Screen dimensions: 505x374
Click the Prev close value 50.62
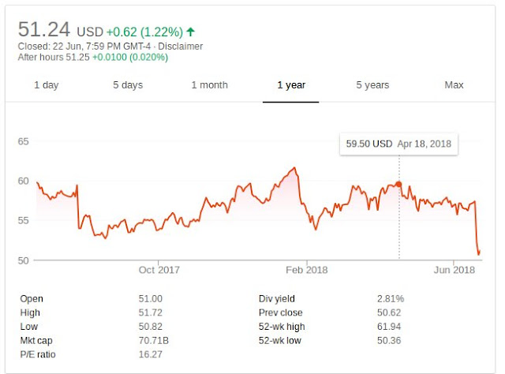[x=389, y=312]
